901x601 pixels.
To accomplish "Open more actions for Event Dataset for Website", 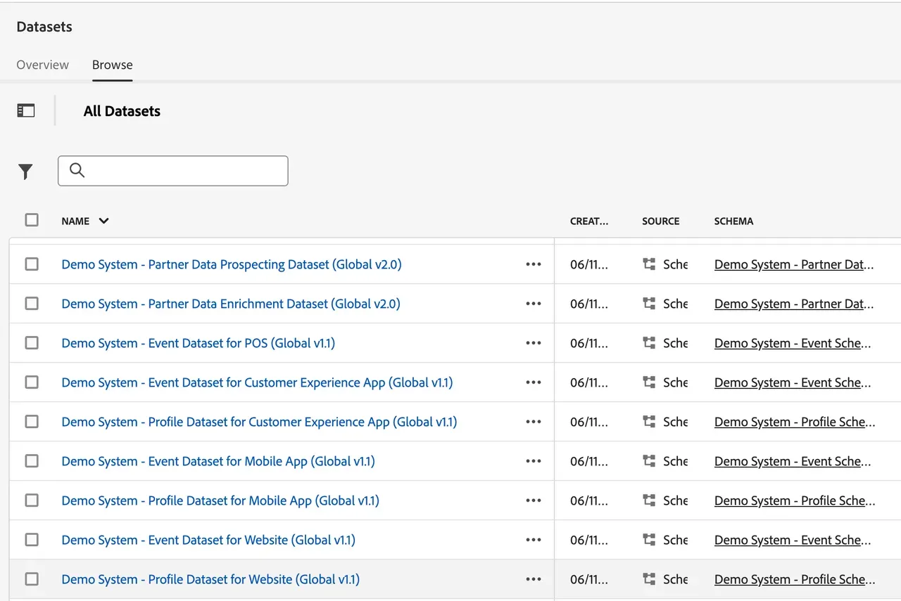I will [x=534, y=540].
